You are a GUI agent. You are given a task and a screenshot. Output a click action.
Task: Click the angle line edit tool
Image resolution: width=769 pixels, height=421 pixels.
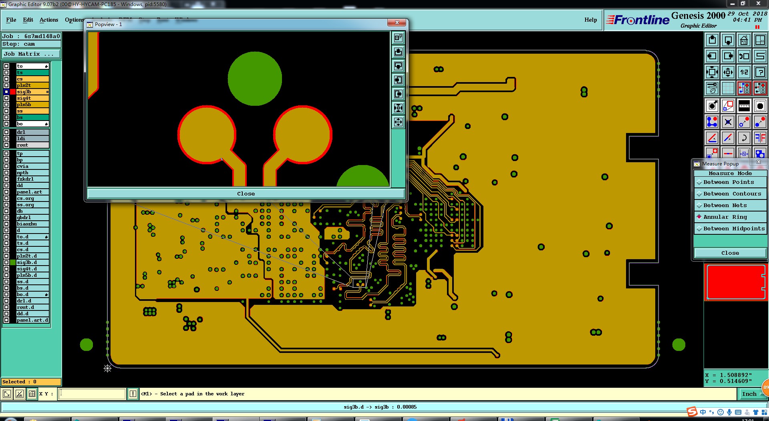coord(712,138)
